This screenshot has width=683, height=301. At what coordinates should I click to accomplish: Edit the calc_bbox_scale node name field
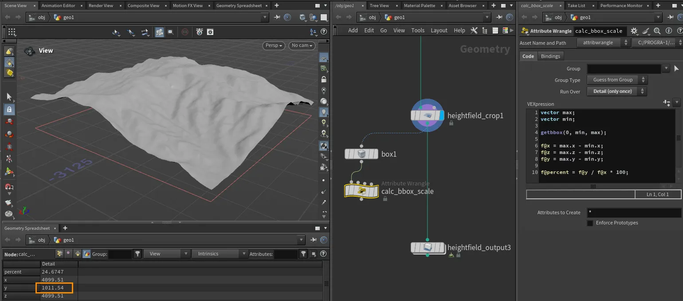click(601, 31)
